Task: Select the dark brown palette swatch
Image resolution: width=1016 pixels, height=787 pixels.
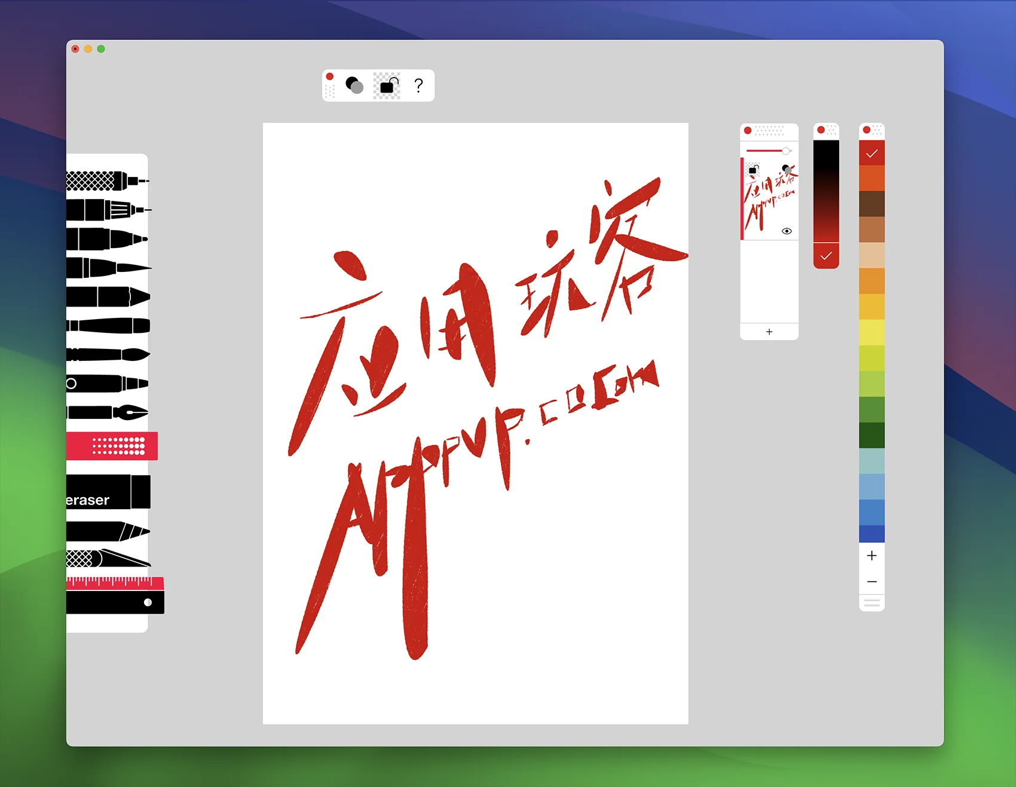Action: pyautogui.click(x=872, y=204)
